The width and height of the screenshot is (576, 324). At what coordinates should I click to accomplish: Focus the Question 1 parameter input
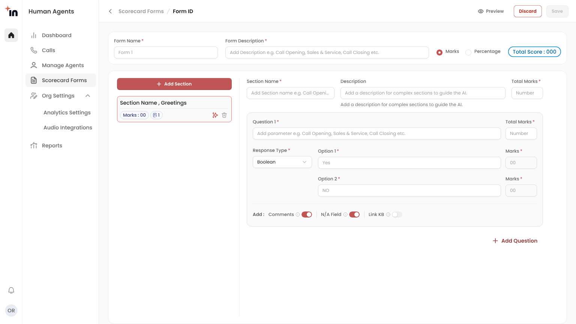coord(377,133)
